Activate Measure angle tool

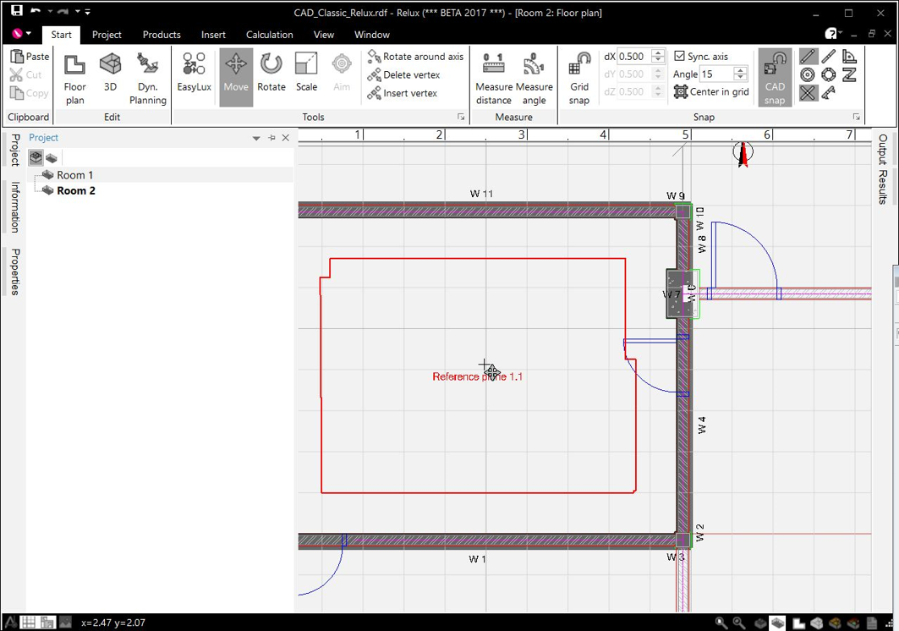pyautogui.click(x=534, y=78)
